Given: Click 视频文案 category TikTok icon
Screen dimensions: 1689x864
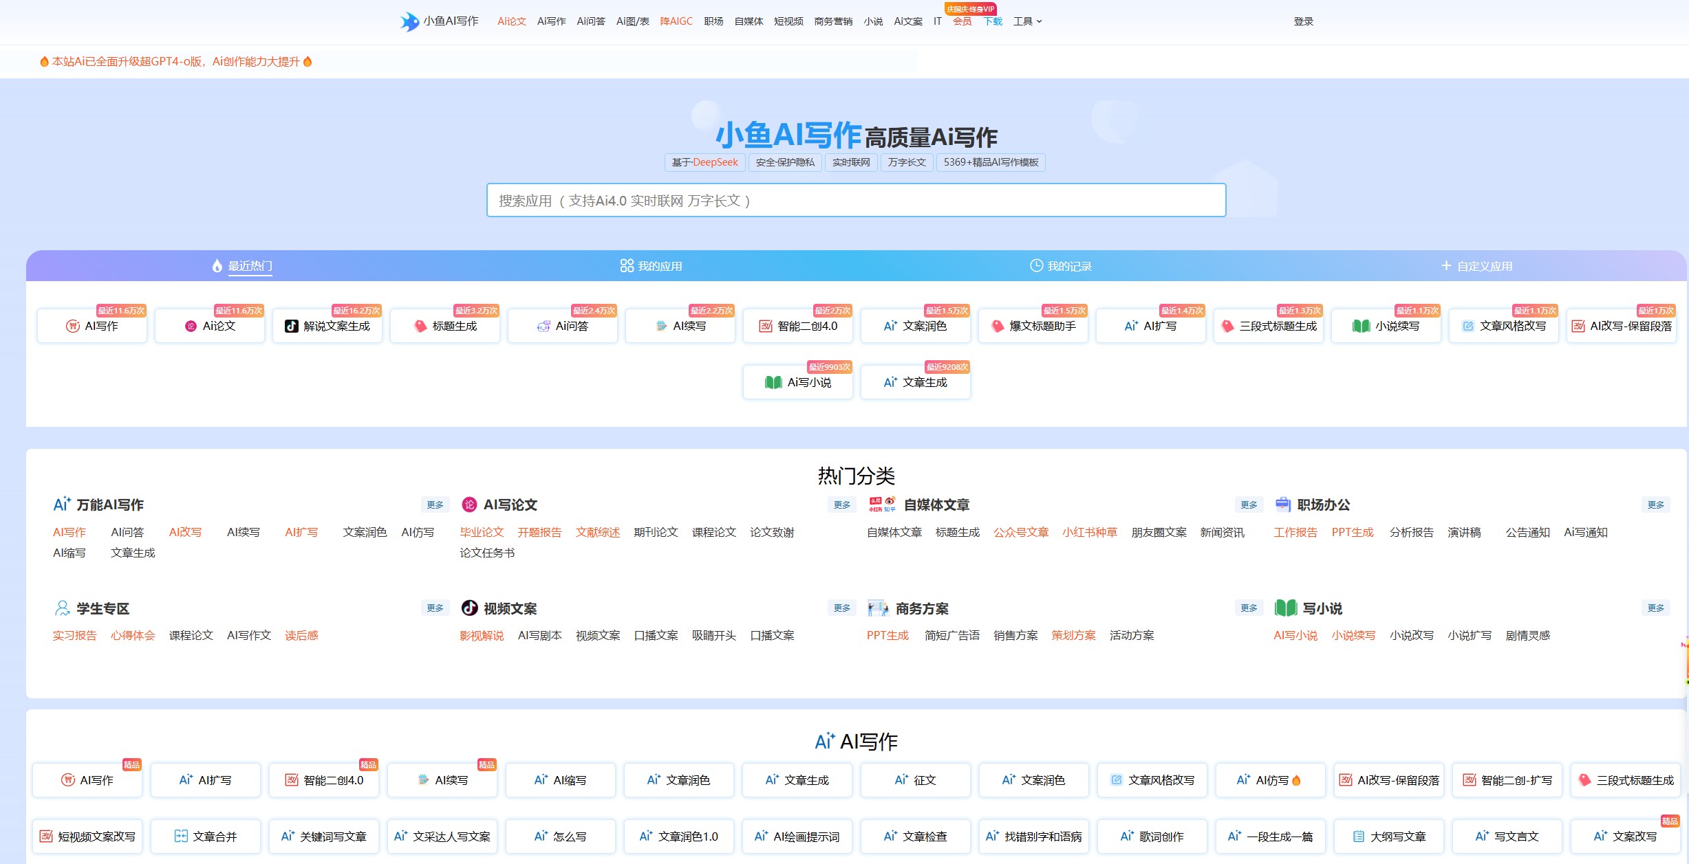Looking at the screenshot, I should point(469,608).
